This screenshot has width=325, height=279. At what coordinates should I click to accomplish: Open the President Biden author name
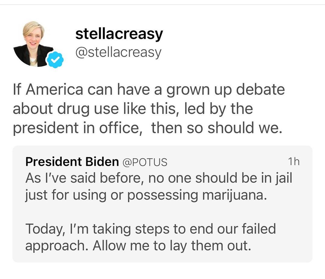pos(72,162)
